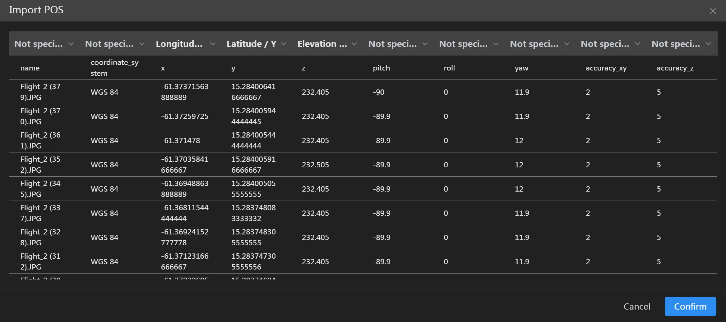Close the Import POS dialog with the X
Screen dimensions: 726x322
pyautogui.click(x=713, y=11)
